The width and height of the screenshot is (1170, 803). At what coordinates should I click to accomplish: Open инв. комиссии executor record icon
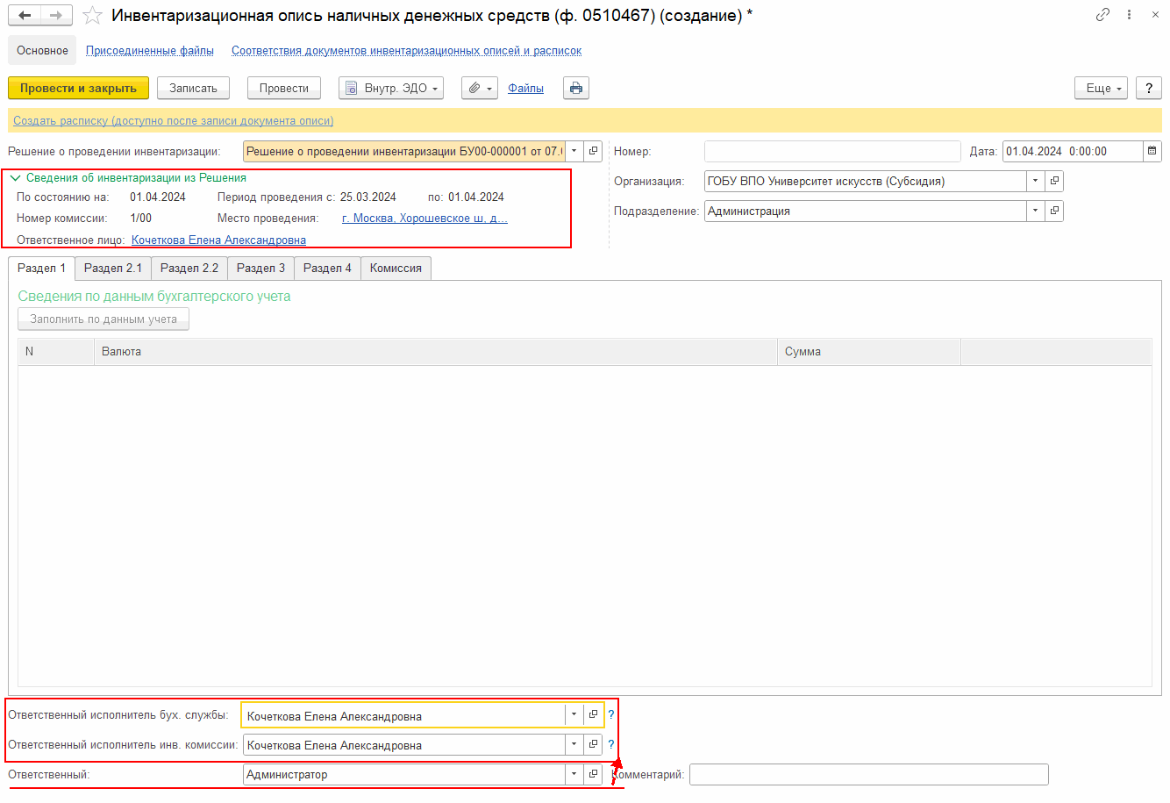pyautogui.click(x=594, y=744)
